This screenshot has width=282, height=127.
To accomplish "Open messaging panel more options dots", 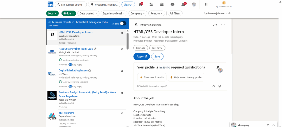I will (263, 125).
